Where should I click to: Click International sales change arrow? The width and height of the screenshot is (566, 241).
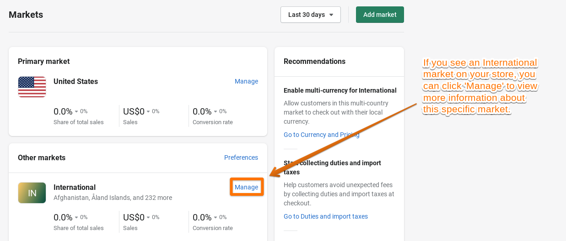[x=148, y=217]
